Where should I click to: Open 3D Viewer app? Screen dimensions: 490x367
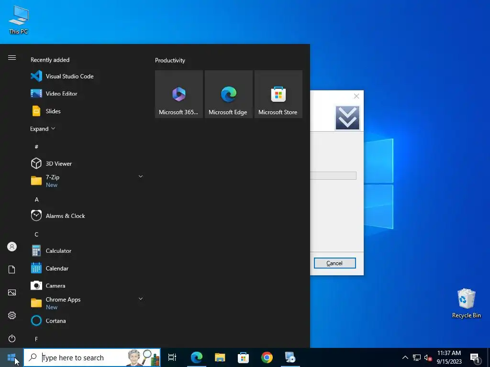pos(87,163)
